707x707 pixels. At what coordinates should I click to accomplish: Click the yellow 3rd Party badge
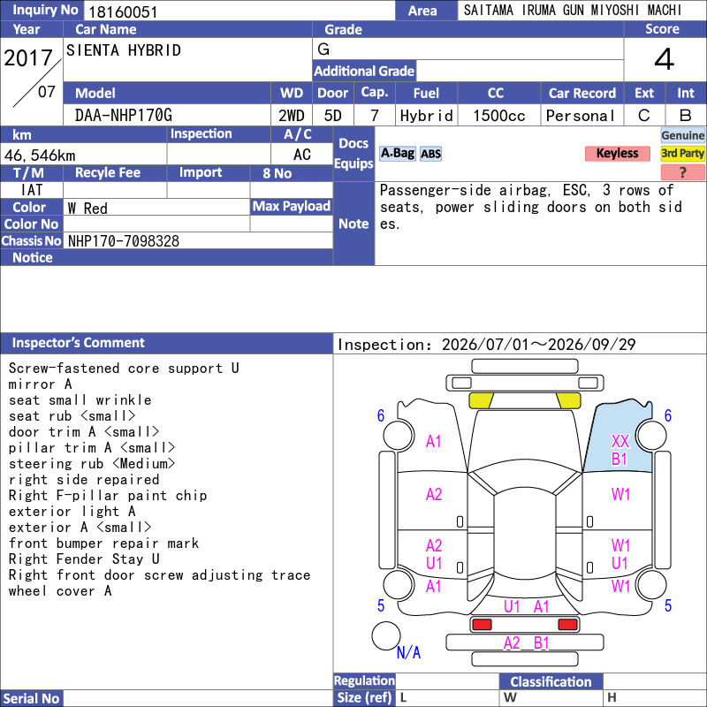682,154
